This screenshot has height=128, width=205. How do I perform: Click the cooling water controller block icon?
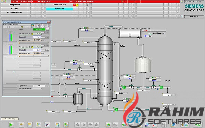click(x=87, y=29)
